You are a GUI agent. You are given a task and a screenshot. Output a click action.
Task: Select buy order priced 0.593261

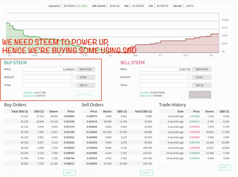[40, 137]
